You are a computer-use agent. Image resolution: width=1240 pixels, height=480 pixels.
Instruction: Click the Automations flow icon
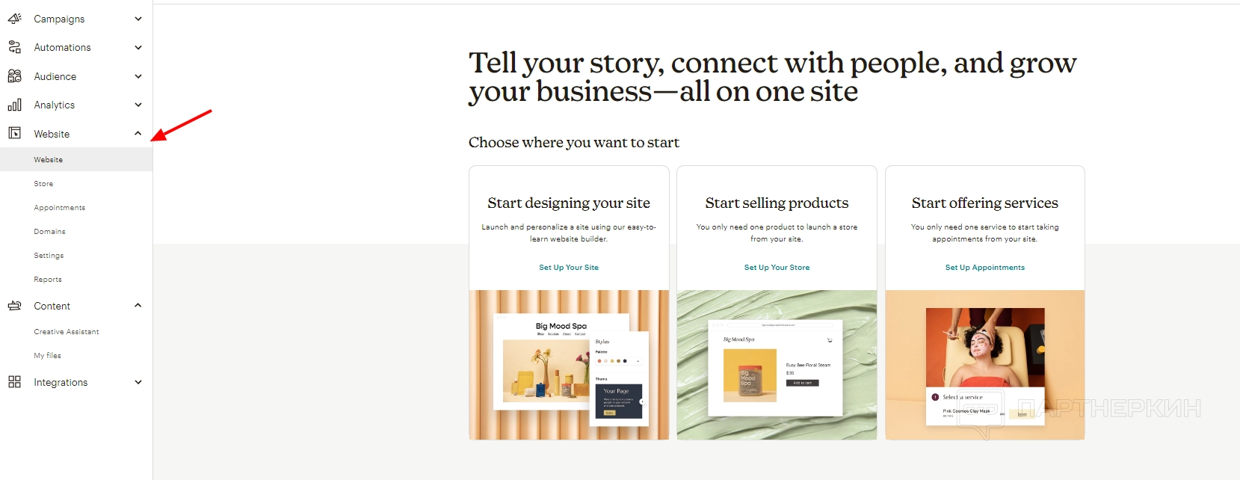tap(14, 47)
